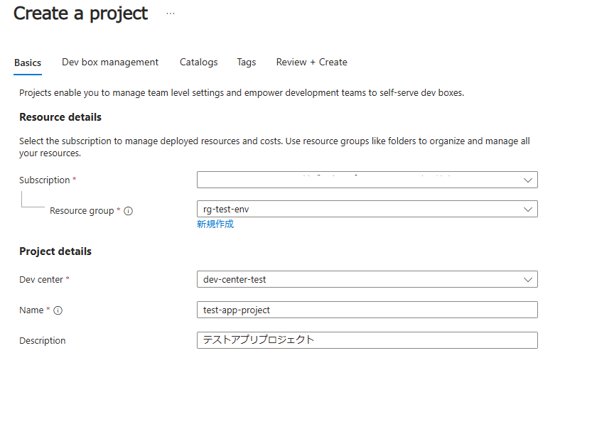This screenshot has width=614, height=429.
Task: Expand the Dev center dropdown chevron
Action: click(x=527, y=279)
